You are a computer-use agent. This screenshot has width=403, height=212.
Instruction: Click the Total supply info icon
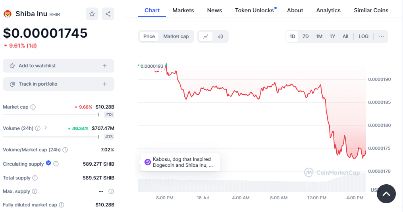pyautogui.click(x=35, y=178)
